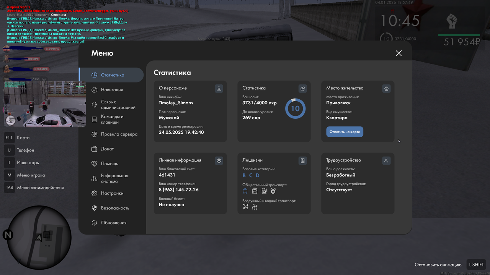This screenshot has width=490, height=275.
Task: Open Связь с администрацией section
Action: point(111,105)
